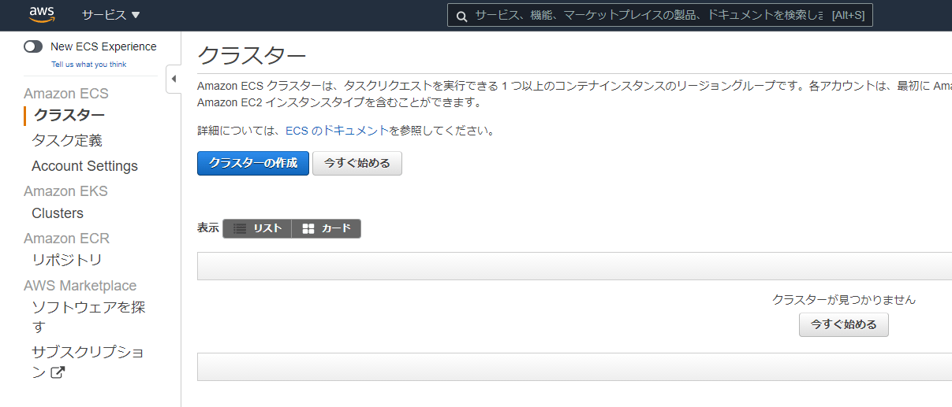Open the Tell us what you think link

click(88, 65)
